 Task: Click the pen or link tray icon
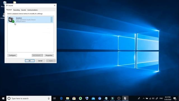coord(157,98)
